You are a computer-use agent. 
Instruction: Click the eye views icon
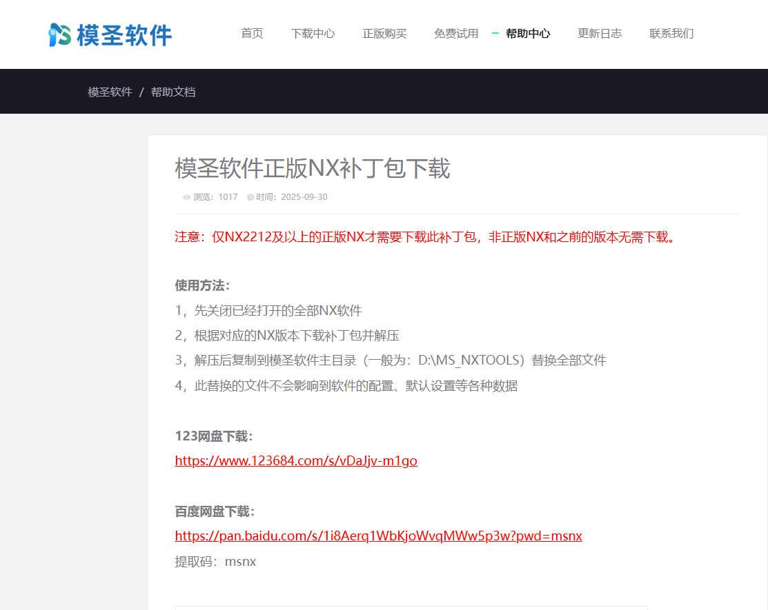(186, 197)
